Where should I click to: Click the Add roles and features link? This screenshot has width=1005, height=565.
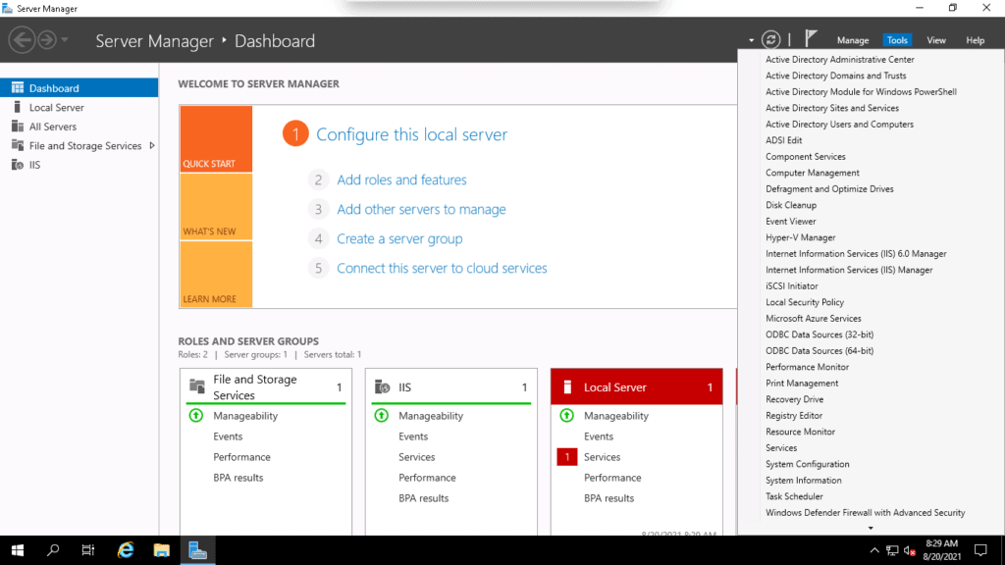tap(400, 180)
